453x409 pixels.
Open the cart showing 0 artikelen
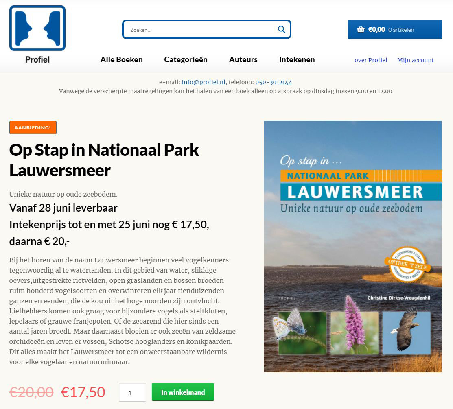[x=395, y=29]
